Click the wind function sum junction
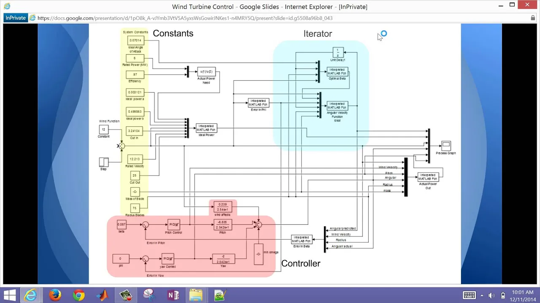 (x=121, y=146)
